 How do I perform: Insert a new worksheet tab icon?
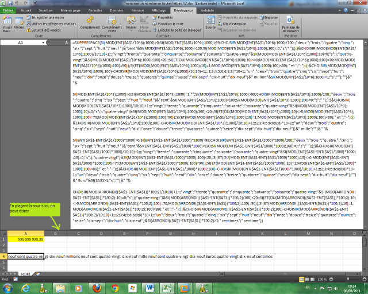pos(38,274)
